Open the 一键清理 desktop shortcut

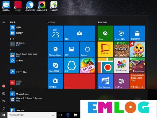[54, 6]
